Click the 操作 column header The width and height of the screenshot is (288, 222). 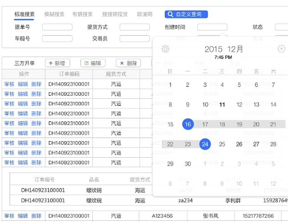click(24, 74)
